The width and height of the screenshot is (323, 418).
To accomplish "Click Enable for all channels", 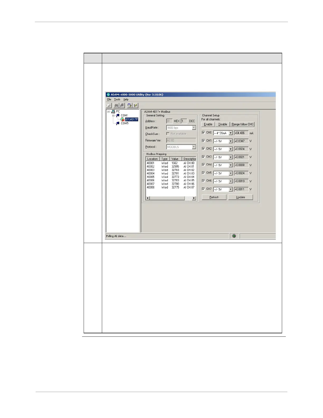I will pyautogui.click(x=208, y=124).
